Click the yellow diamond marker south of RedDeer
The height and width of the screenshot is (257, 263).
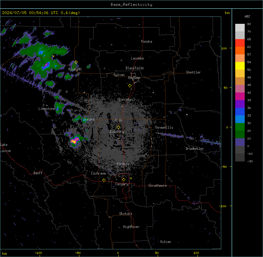130,86
